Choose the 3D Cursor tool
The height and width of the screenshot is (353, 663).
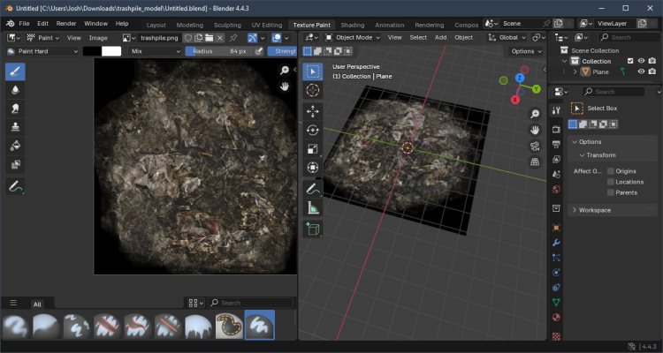pos(313,90)
